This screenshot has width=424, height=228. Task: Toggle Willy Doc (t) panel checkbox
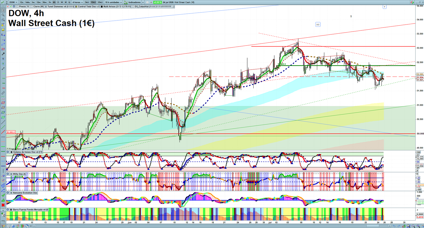tap(11, 174)
